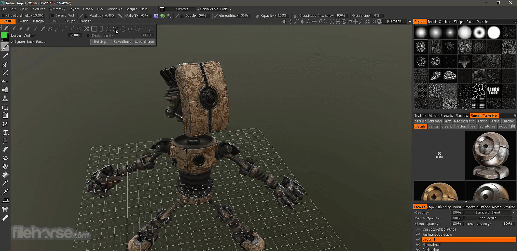
Task: Expand the Alphas panel options arrow
Action: tap(515, 22)
